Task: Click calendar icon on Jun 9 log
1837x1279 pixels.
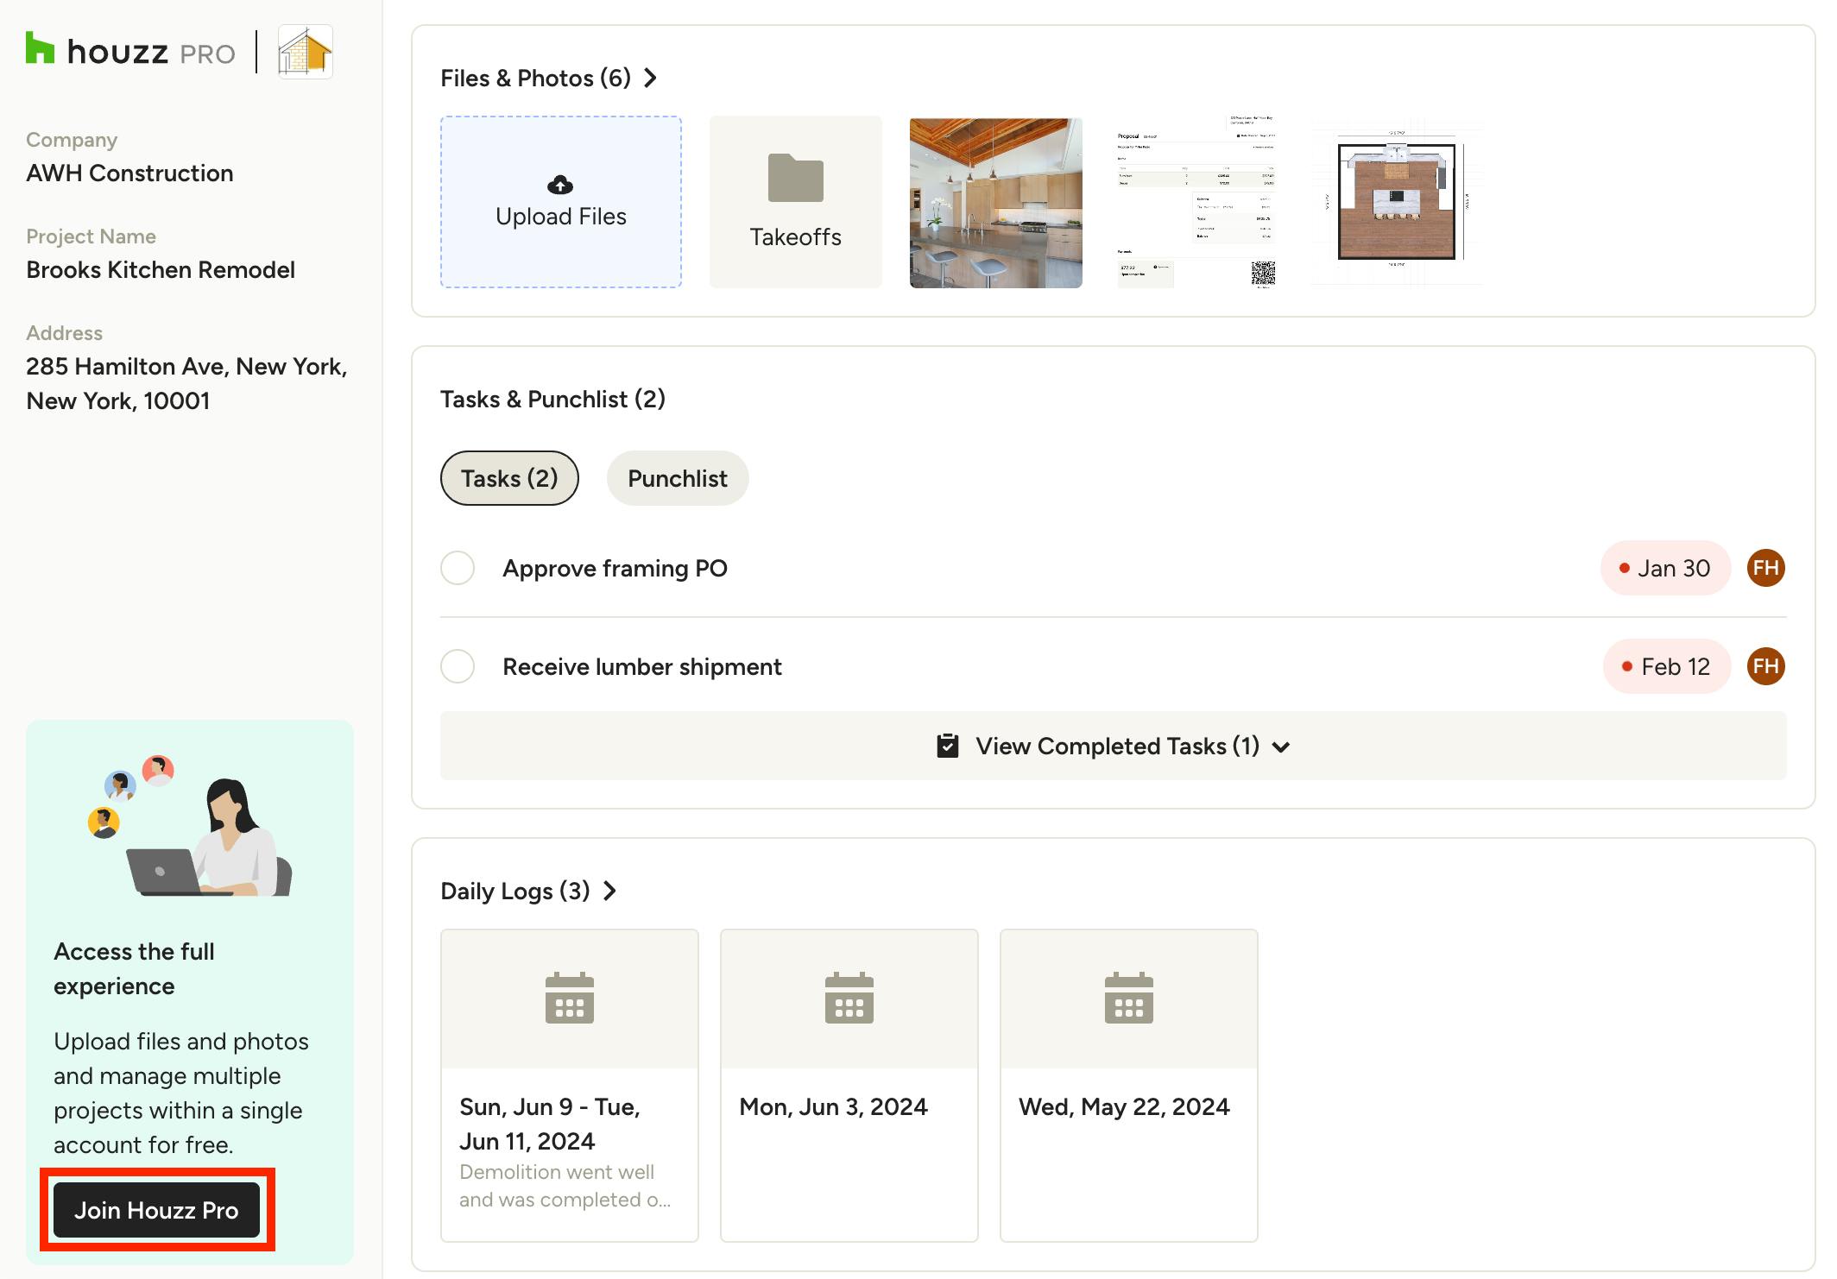Action: point(569,998)
